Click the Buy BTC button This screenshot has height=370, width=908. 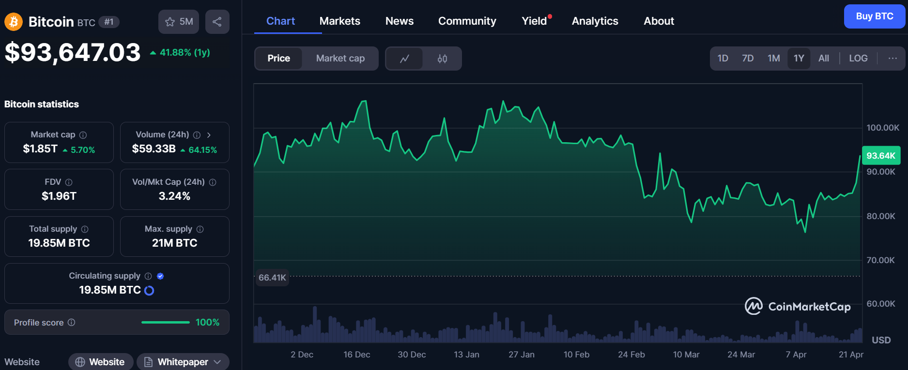874,16
